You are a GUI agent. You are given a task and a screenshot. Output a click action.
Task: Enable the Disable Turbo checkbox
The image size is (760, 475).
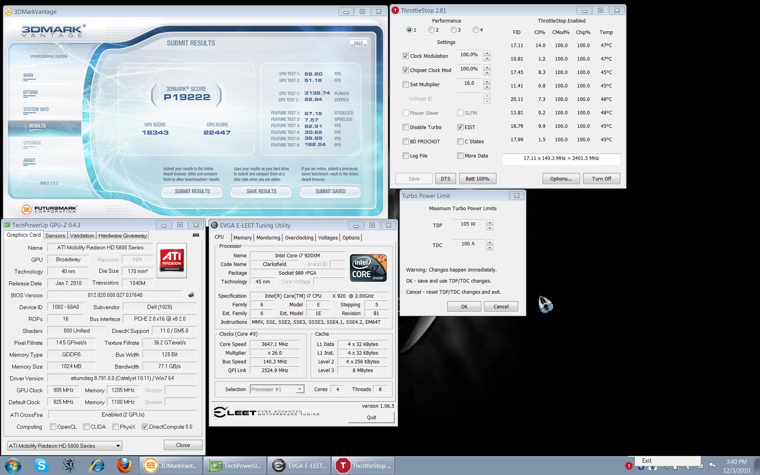[406, 127]
